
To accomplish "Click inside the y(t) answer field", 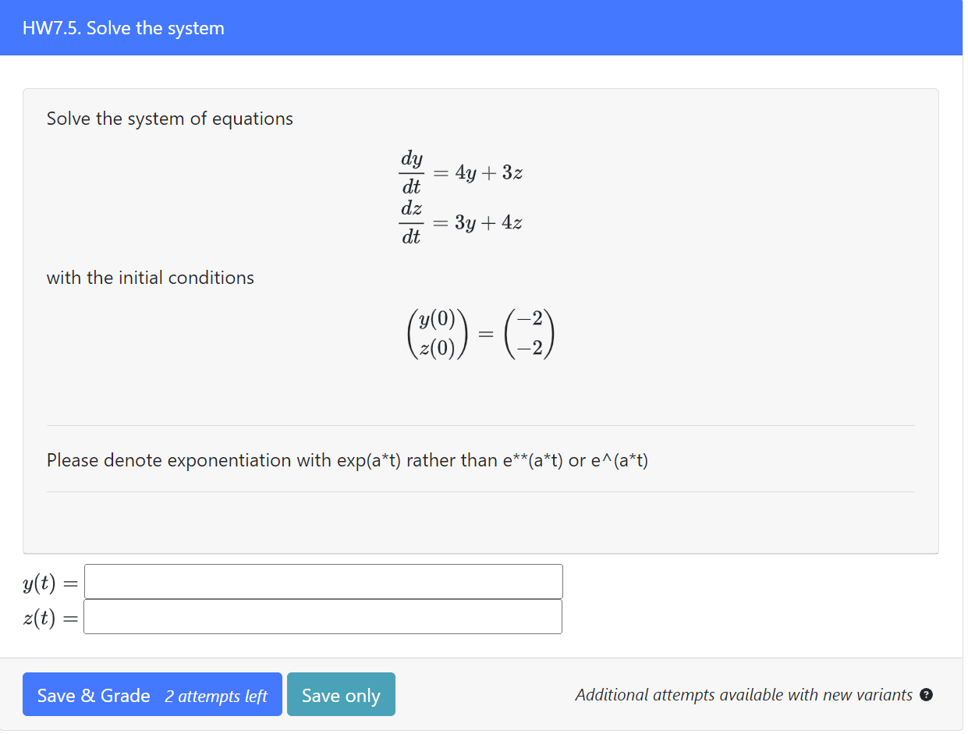I will point(323,581).
